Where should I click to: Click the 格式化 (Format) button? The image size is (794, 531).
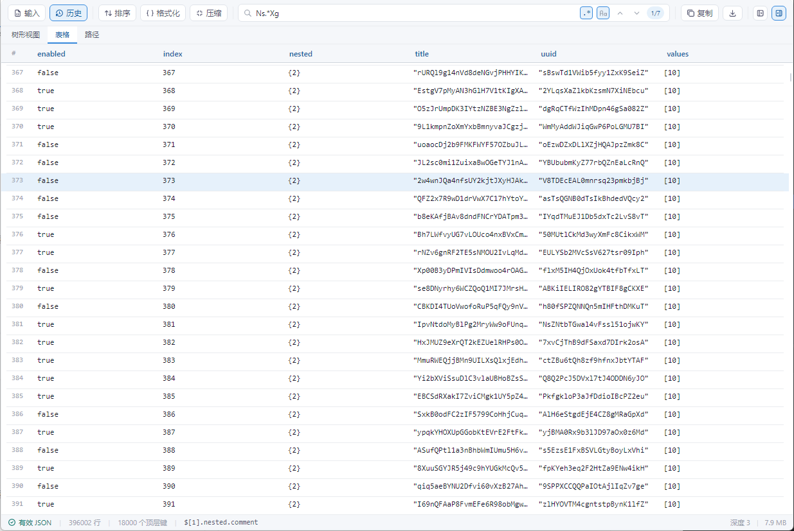coord(163,13)
